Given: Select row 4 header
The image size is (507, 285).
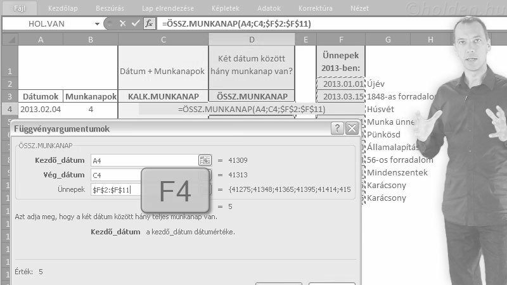Looking at the screenshot, I should click(10, 109).
